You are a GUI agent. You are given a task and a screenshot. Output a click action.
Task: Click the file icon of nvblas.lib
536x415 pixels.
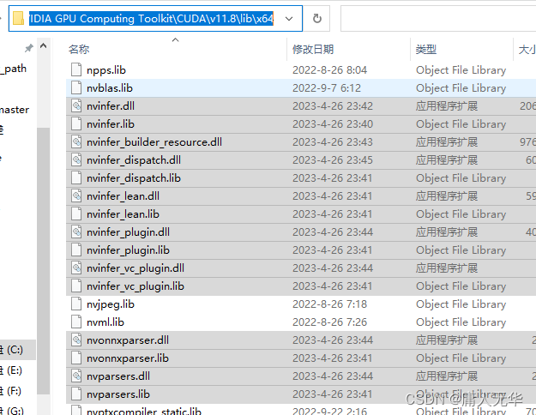coord(76,87)
